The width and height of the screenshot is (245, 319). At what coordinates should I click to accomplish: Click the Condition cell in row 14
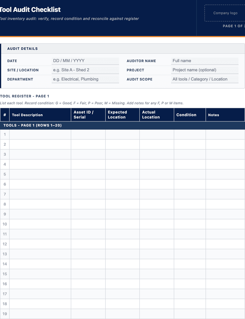pyautogui.click(x=190, y=264)
